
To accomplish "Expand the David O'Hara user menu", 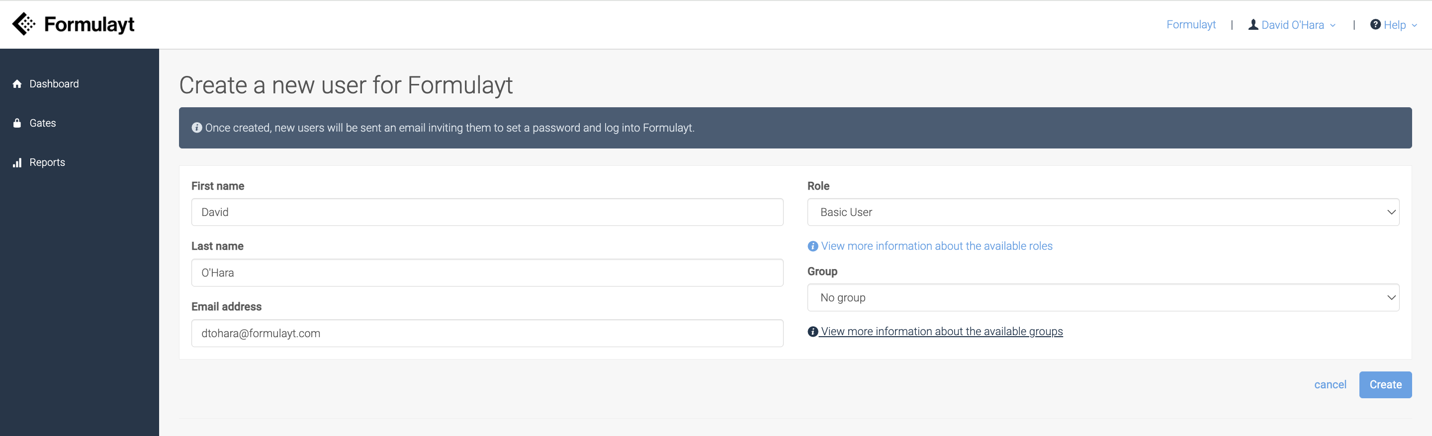I will [1292, 25].
